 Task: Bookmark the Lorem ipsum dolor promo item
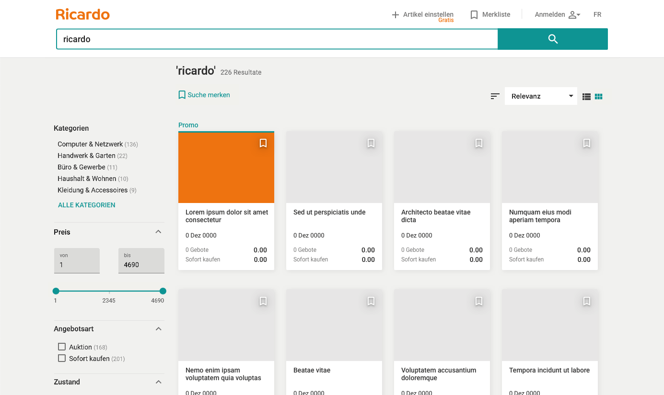[263, 143]
